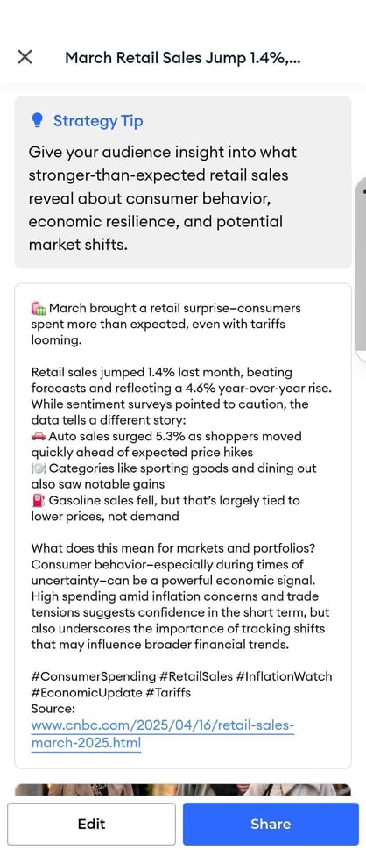The image size is (366, 850).
Task: Click the March Retail Sales Jump title
Action: point(183,58)
